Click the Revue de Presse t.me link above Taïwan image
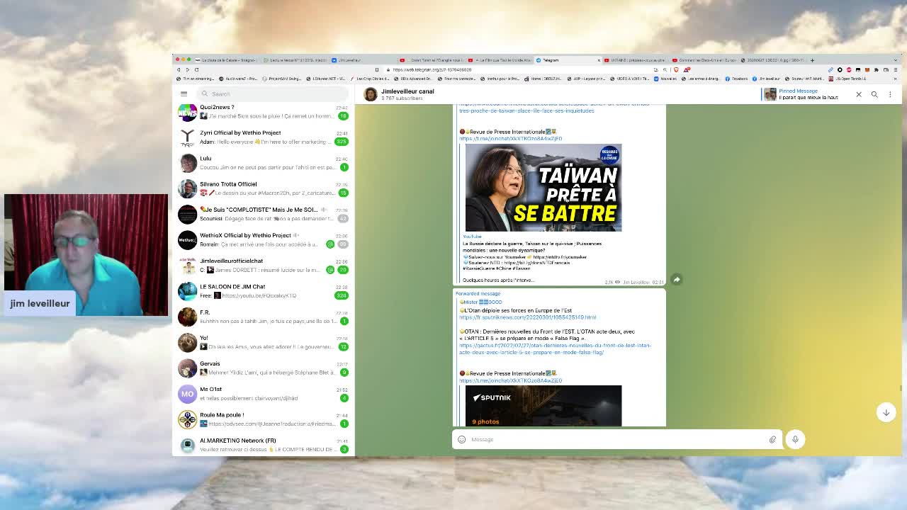 coord(510,139)
